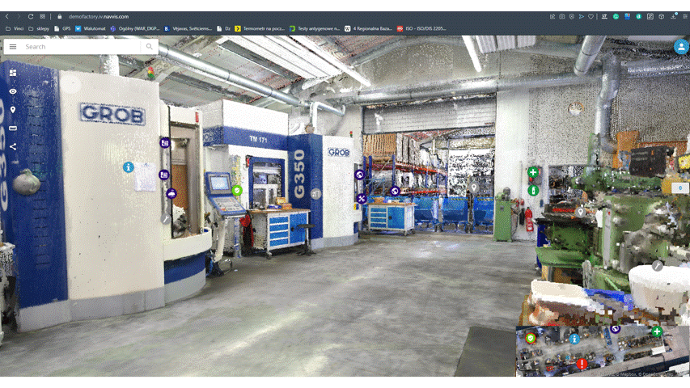This screenshot has height=388, width=690.
Task: Click purple tools marker near blue cabinet
Action: click(362, 198)
